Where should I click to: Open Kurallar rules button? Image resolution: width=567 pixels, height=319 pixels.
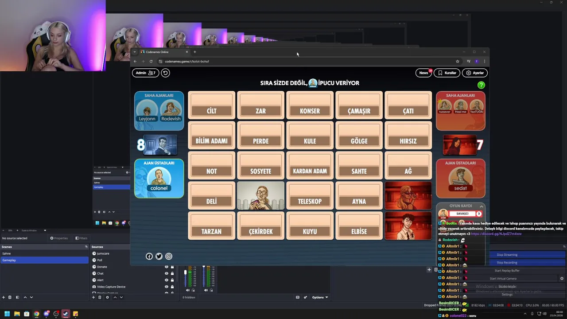click(447, 73)
